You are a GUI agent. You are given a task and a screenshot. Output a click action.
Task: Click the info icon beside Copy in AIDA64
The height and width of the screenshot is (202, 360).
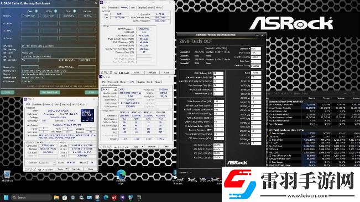(x=75, y=11)
